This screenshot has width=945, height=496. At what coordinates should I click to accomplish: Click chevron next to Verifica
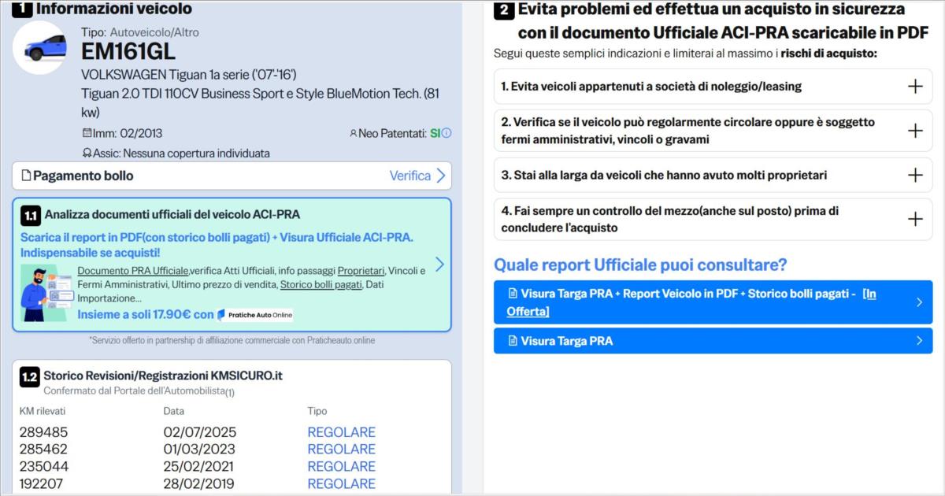(x=441, y=176)
